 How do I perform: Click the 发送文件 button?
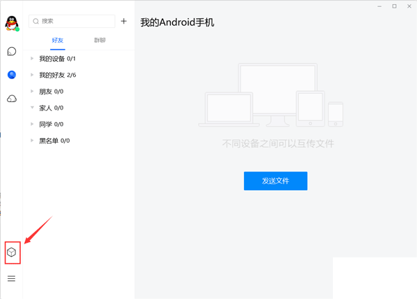275,180
